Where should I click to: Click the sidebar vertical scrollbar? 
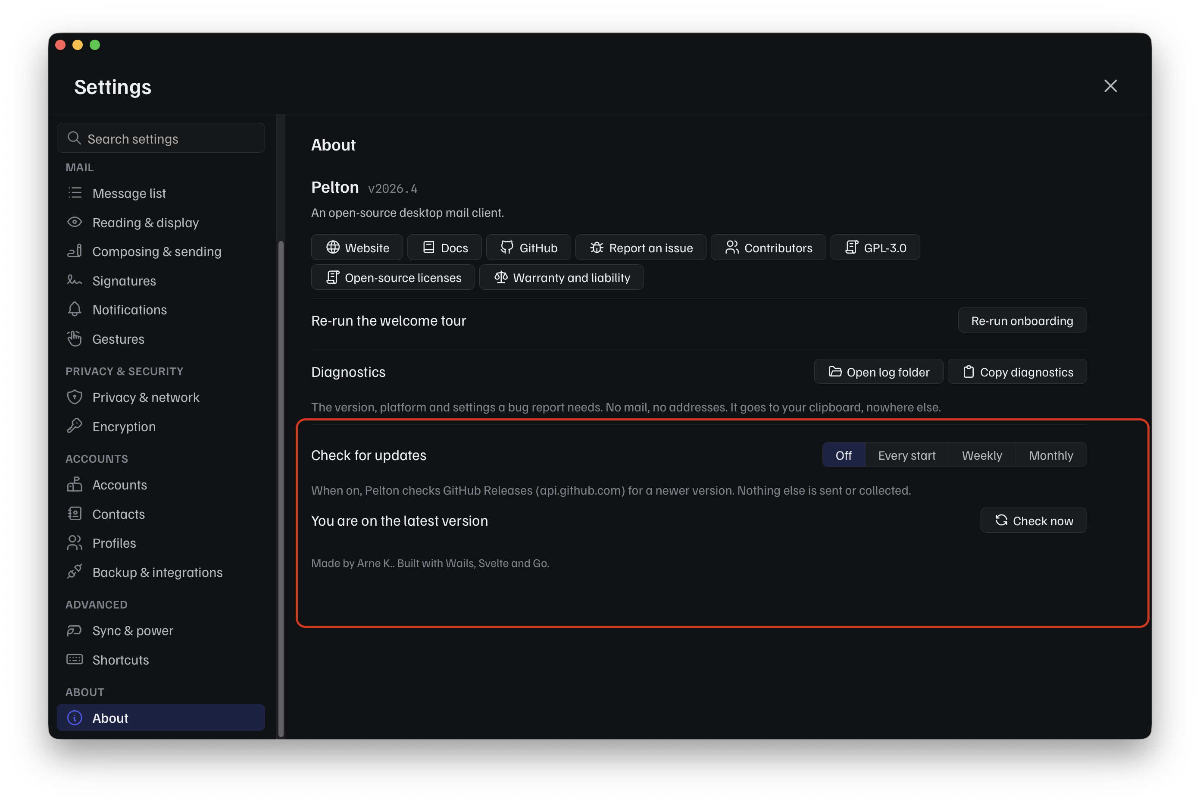coord(281,488)
